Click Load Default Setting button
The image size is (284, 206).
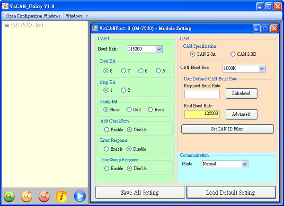point(231,192)
